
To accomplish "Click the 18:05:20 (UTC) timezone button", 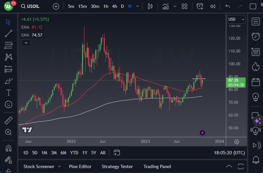I will pyautogui.click(x=229, y=153).
